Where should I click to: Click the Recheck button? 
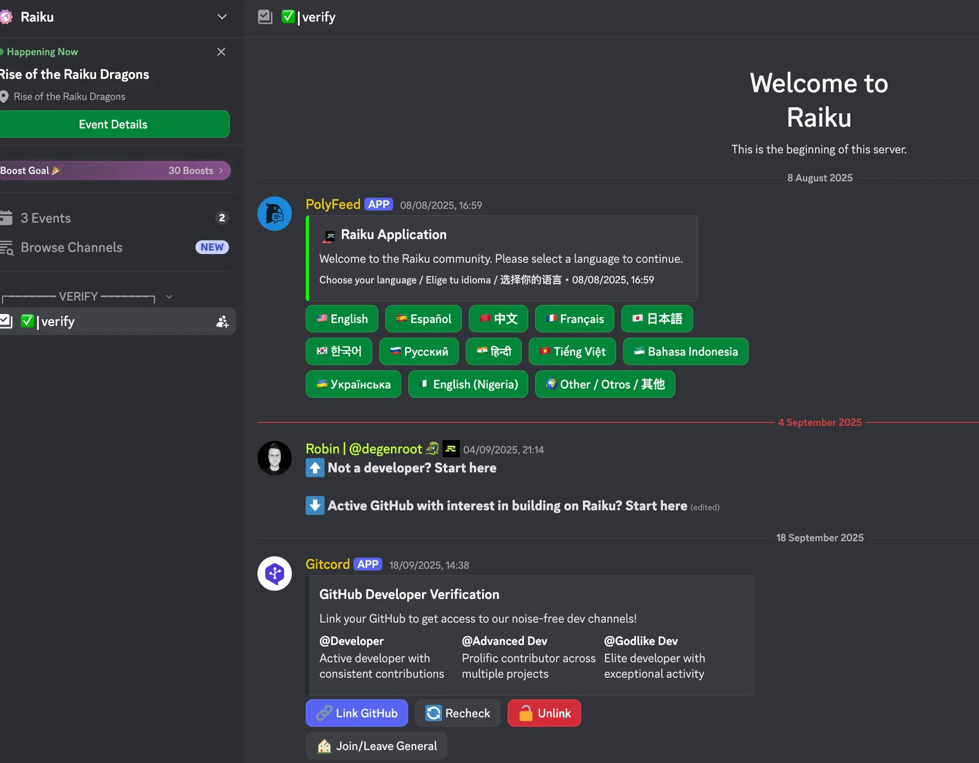[x=458, y=713]
